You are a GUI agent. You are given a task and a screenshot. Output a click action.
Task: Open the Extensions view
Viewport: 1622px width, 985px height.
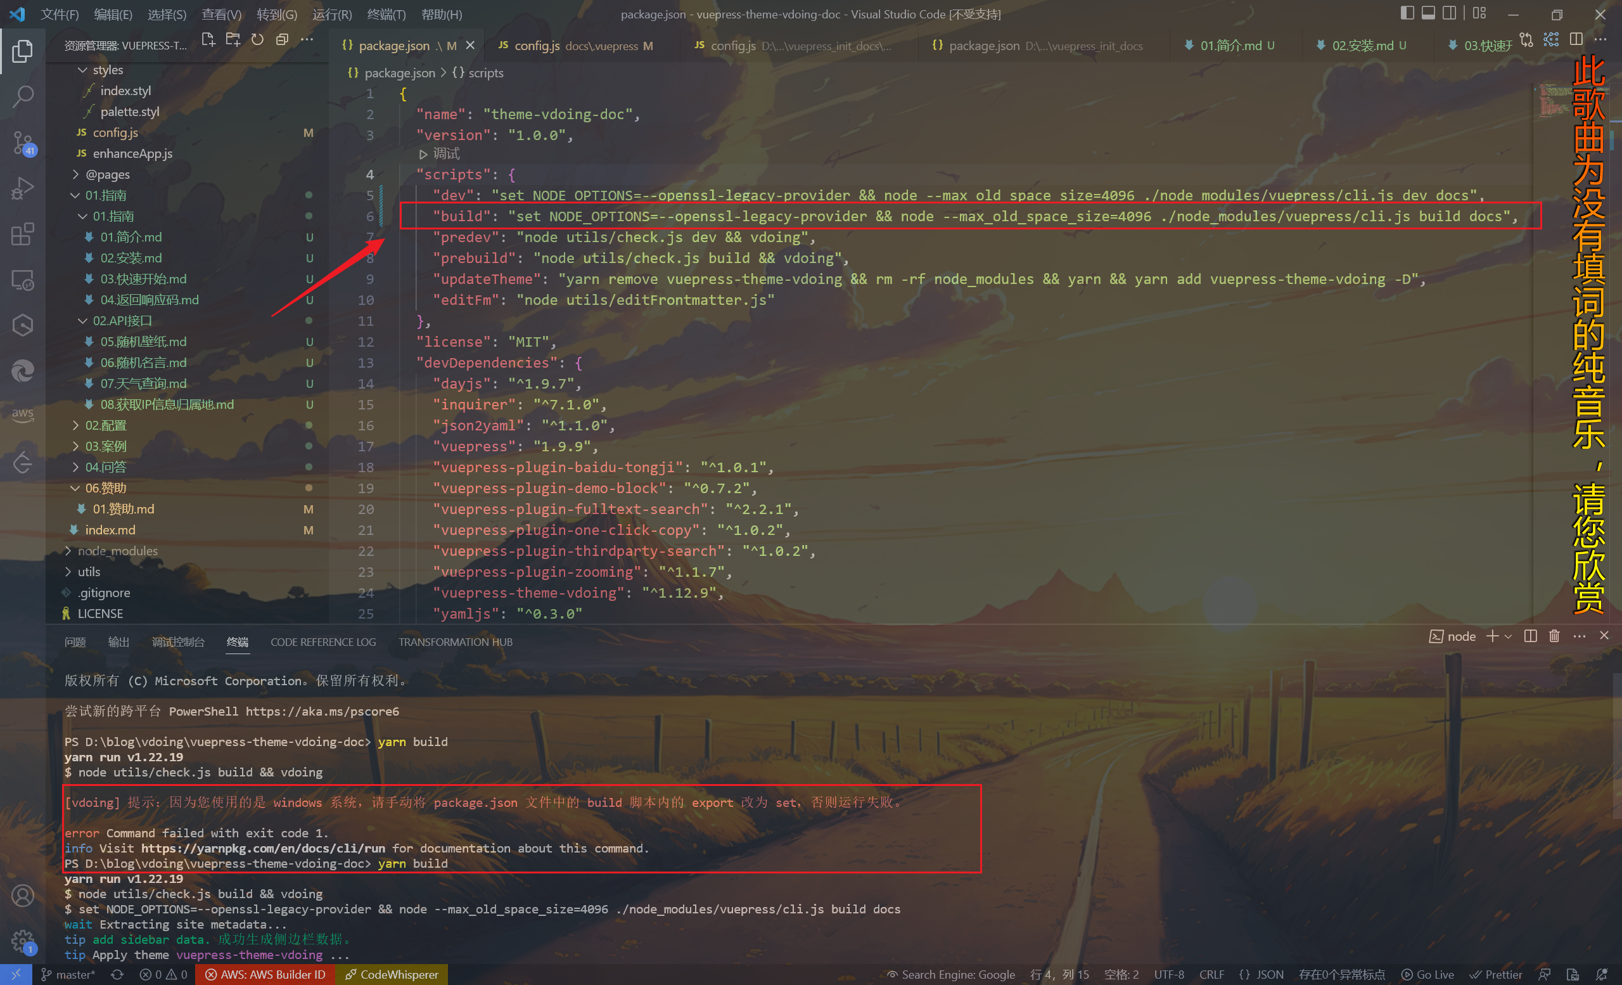[22, 235]
